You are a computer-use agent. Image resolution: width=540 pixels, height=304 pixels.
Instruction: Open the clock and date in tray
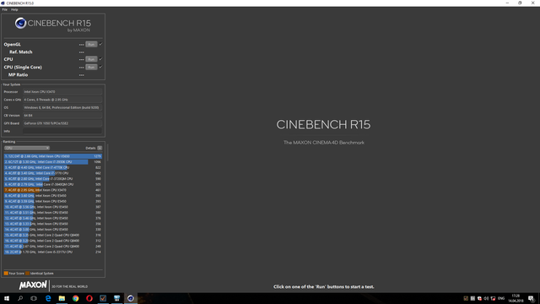click(516, 298)
